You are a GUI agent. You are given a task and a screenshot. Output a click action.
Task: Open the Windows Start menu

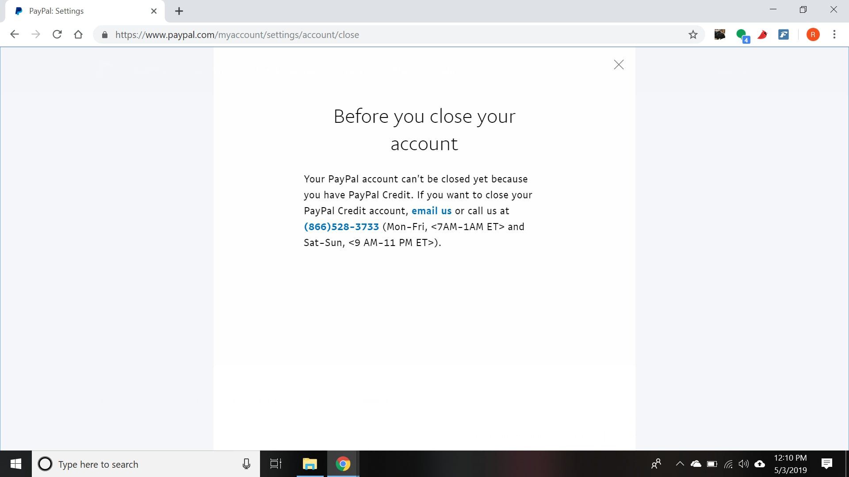[15, 464]
